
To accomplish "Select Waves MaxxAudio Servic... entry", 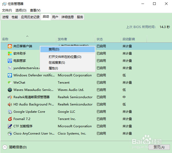I will coord(33,90).
